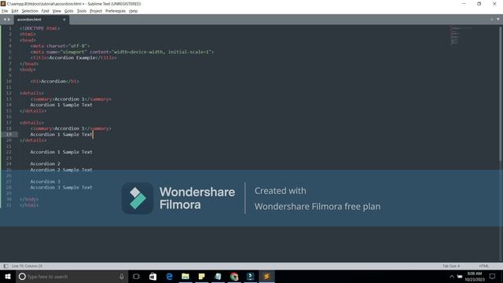Click the Sublime Text title bar icon
Viewport: 503px width, 283px height.
[x=3, y=3]
